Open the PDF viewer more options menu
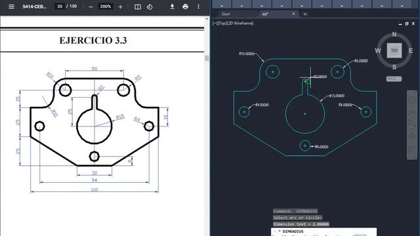Image resolution: width=420 pixels, height=236 pixels. [x=198, y=7]
